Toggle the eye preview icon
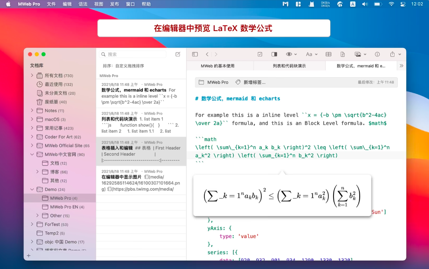This screenshot has width=429, height=269. point(289,54)
